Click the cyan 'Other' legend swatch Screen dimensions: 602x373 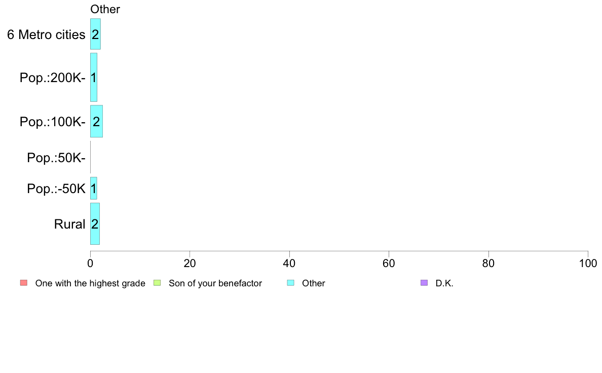click(291, 283)
